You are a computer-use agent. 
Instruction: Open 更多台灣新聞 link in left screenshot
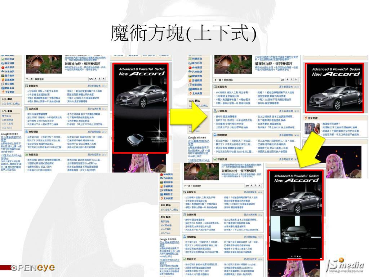pyautogui.click(x=94, y=109)
